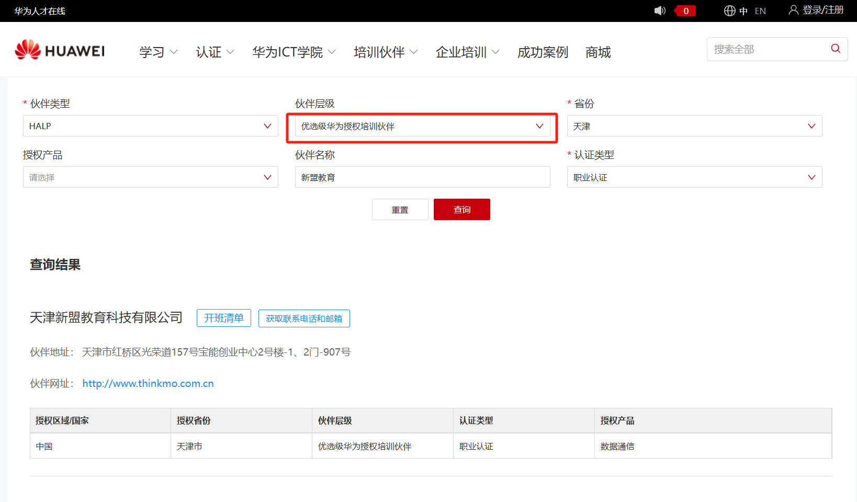Switch language to 中
857x502 pixels.
click(x=743, y=11)
